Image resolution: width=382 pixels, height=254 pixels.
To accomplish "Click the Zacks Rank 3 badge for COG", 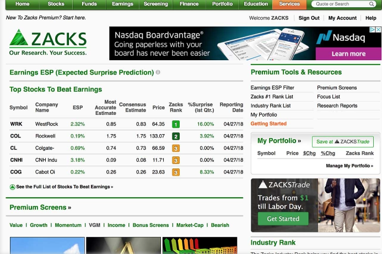I will (176, 172).
